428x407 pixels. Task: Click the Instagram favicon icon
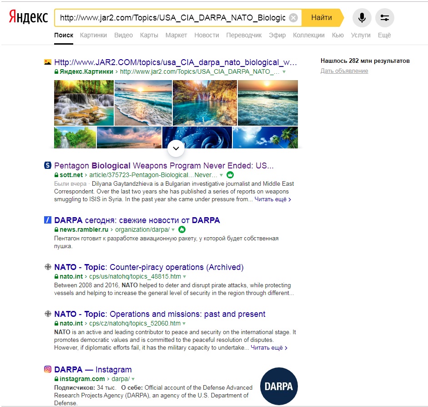click(48, 369)
